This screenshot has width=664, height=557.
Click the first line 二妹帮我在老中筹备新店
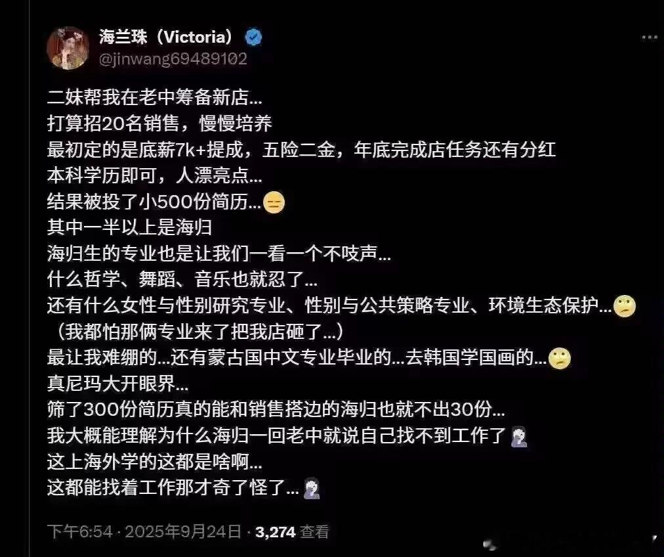155,97
